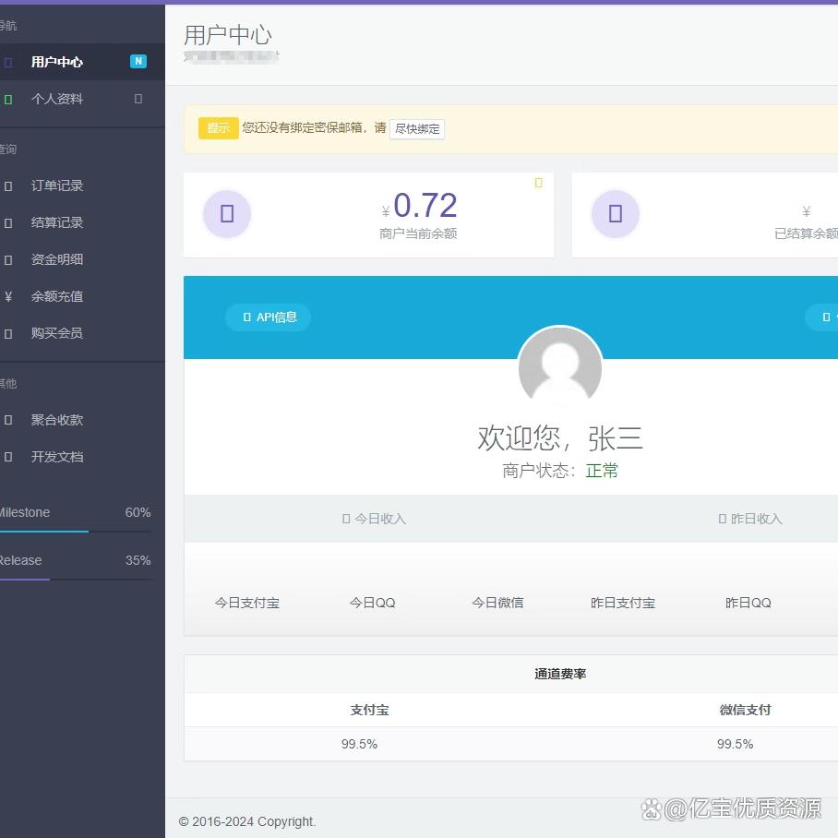Click the green 正常 merchant status link

click(602, 469)
